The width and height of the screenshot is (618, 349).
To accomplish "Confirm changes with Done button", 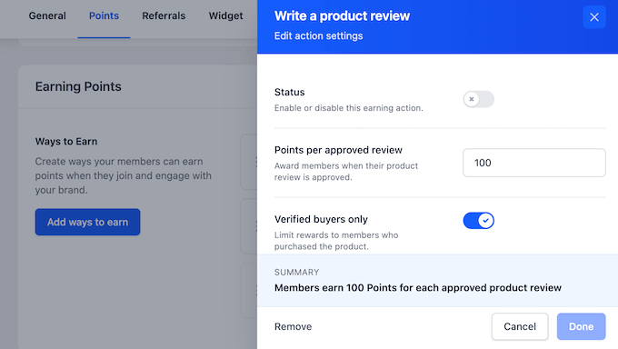I will pos(581,326).
